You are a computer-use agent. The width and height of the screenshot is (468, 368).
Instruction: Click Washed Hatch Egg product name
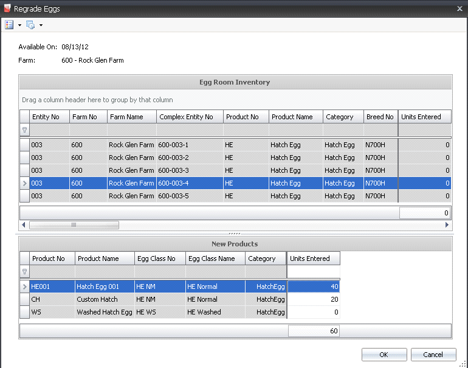pyautogui.click(x=105, y=312)
